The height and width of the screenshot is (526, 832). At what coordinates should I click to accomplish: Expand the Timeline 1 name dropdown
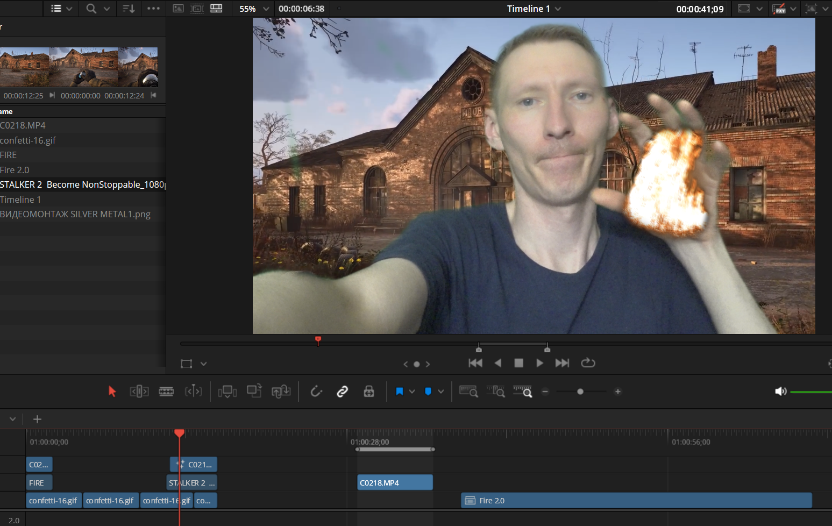[558, 9]
